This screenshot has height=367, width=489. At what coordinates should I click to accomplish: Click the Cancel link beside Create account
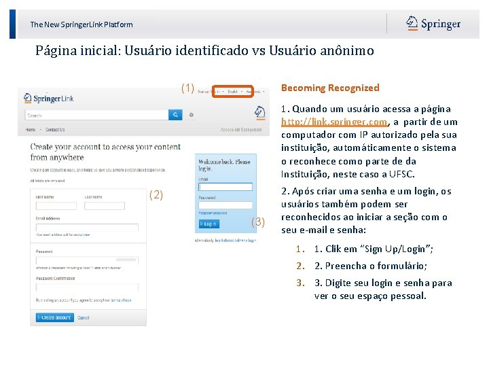click(84, 317)
